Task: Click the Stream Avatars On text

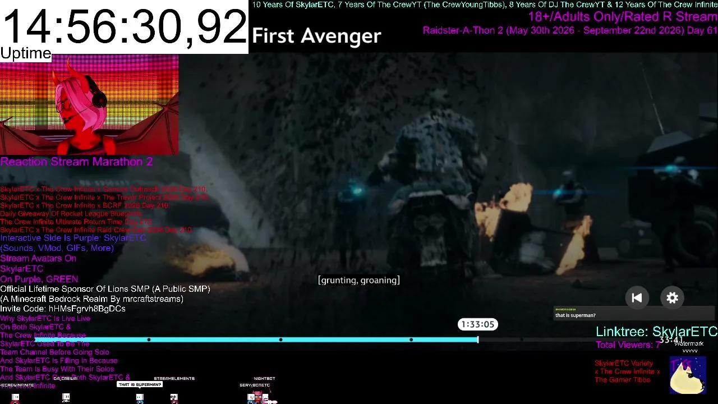Action: [x=38, y=259]
